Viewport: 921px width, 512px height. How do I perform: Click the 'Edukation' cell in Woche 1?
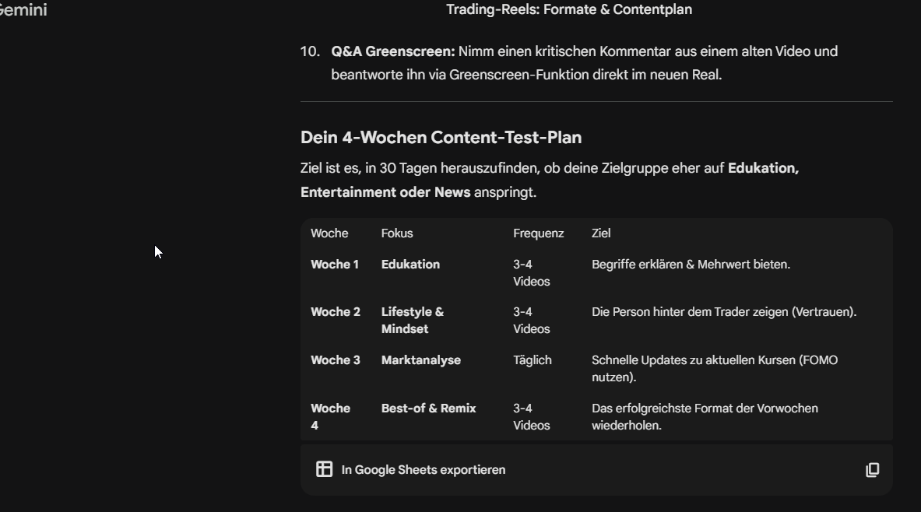[x=410, y=264]
